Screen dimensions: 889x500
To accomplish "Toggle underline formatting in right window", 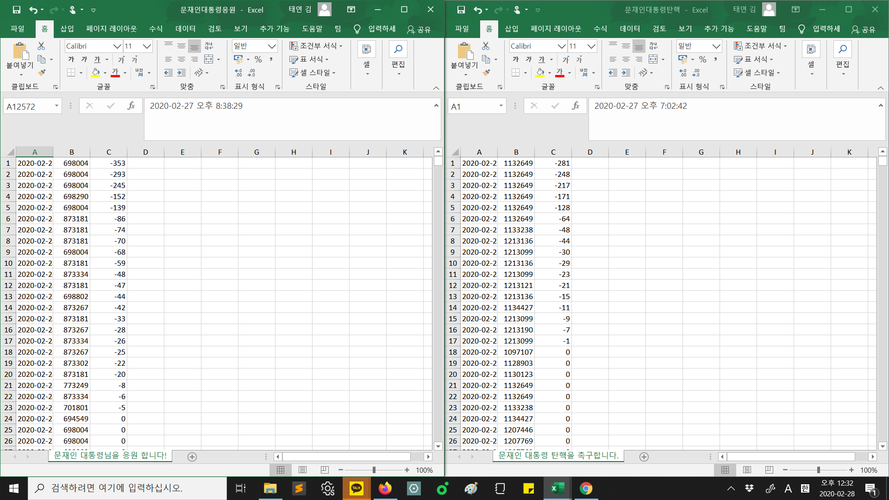I will [542, 59].
